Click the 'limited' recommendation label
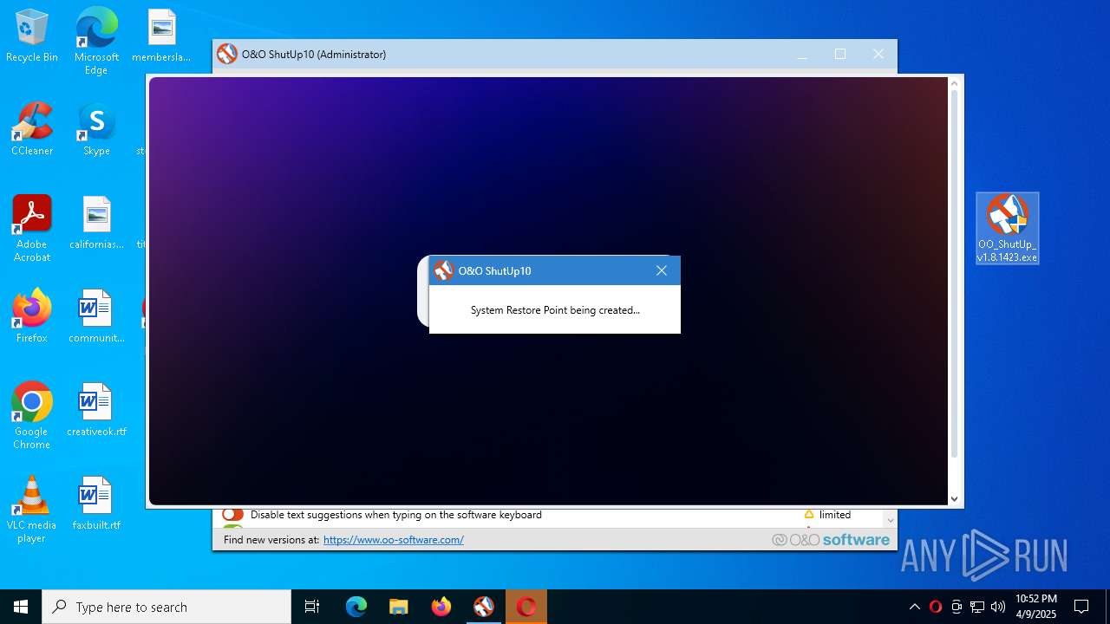Image resolution: width=1110 pixels, height=624 pixels. pos(835,515)
